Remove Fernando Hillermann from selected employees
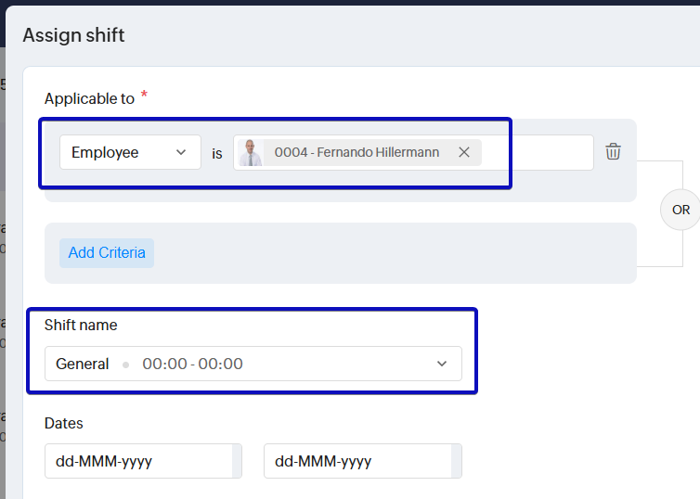Viewport: 700px width, 499px height. [x=464, y=152]
